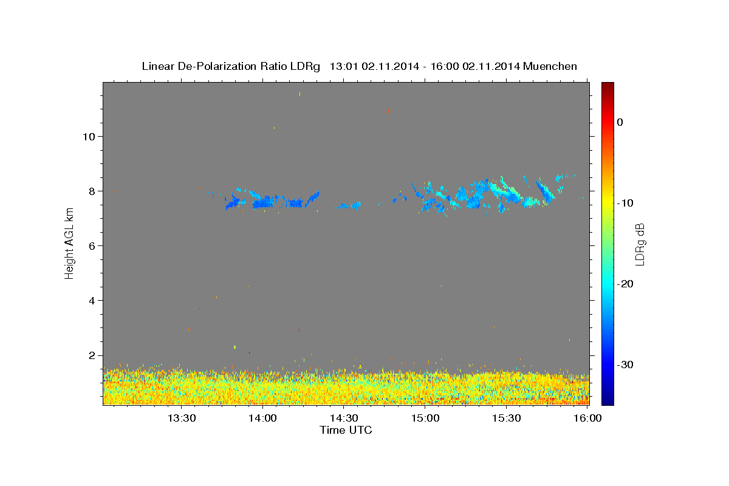Click the colorbar tick label -20
Screen dimensions: 729x486
[x=626, y=284]
